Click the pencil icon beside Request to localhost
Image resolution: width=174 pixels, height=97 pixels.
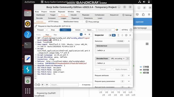pos(36,26)
